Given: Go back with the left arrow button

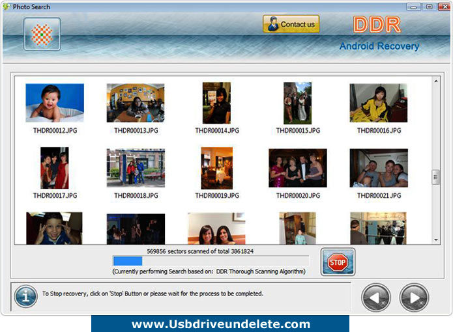Looking at the screenshot, I should pyautogui.click(x=376, y=297).
